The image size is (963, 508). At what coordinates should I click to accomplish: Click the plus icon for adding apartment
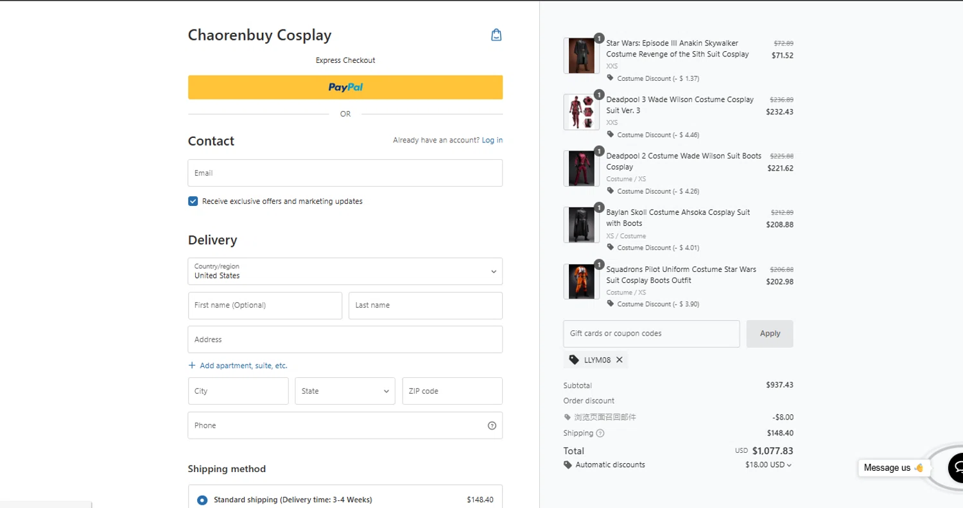coord(191,366)
